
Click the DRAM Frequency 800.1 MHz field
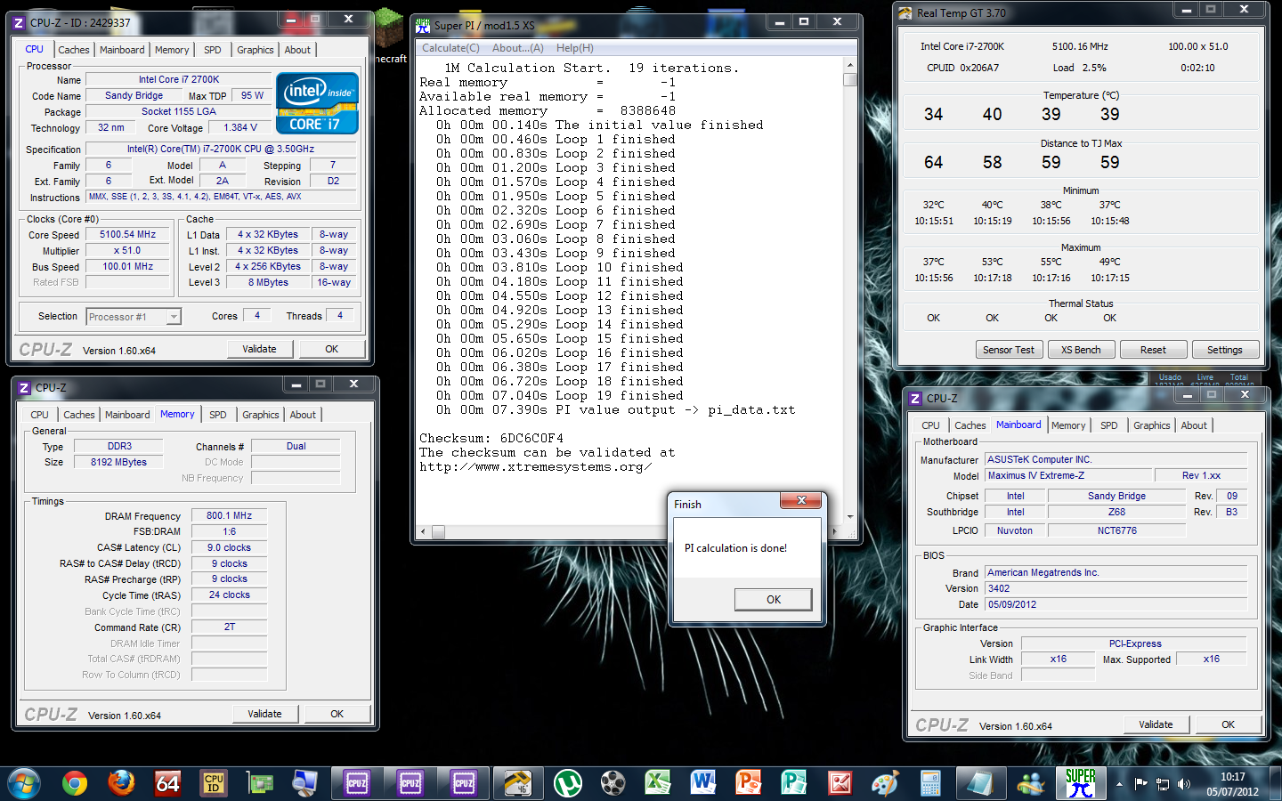coord(229,515)
